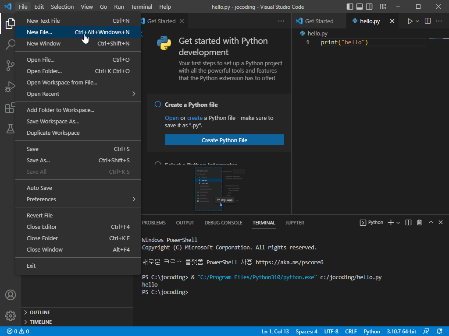Choose New Text File menu entry
Screen dimensions: 449x336
(x=78, y=21)
